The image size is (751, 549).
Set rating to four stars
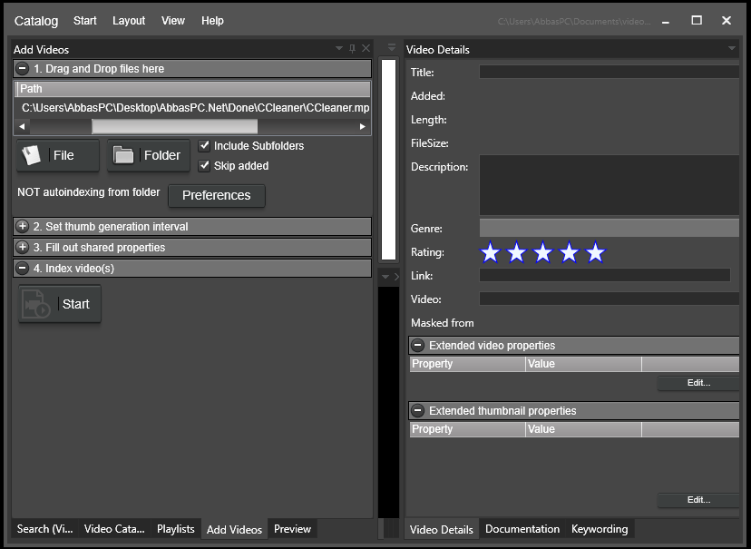(x=569, y=252)
